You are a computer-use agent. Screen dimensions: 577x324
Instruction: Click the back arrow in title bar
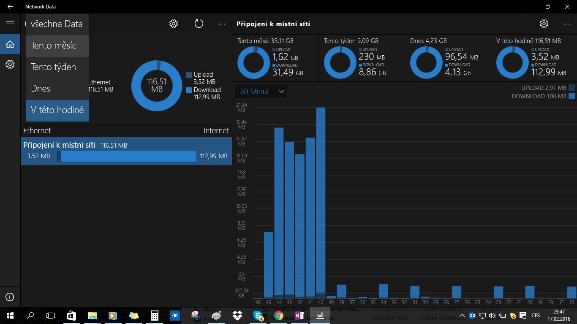point(10,7)
